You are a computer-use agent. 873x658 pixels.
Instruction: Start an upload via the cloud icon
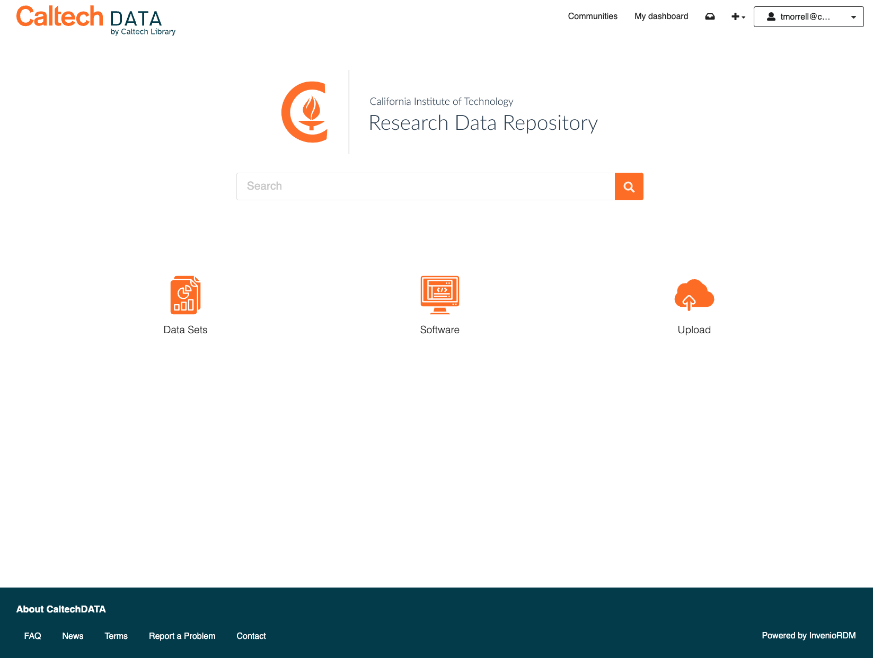click(694, 295)
